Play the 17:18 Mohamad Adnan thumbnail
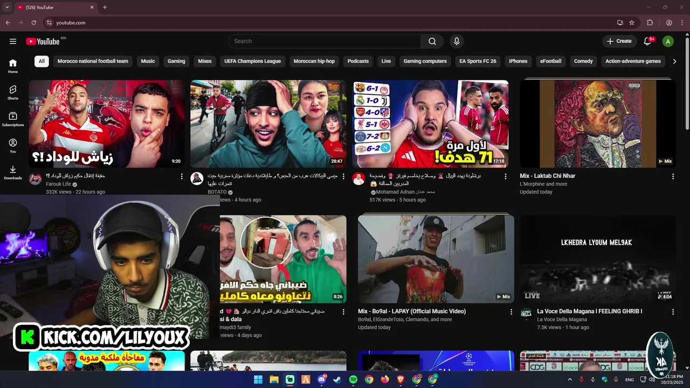 tap(430, 124)
